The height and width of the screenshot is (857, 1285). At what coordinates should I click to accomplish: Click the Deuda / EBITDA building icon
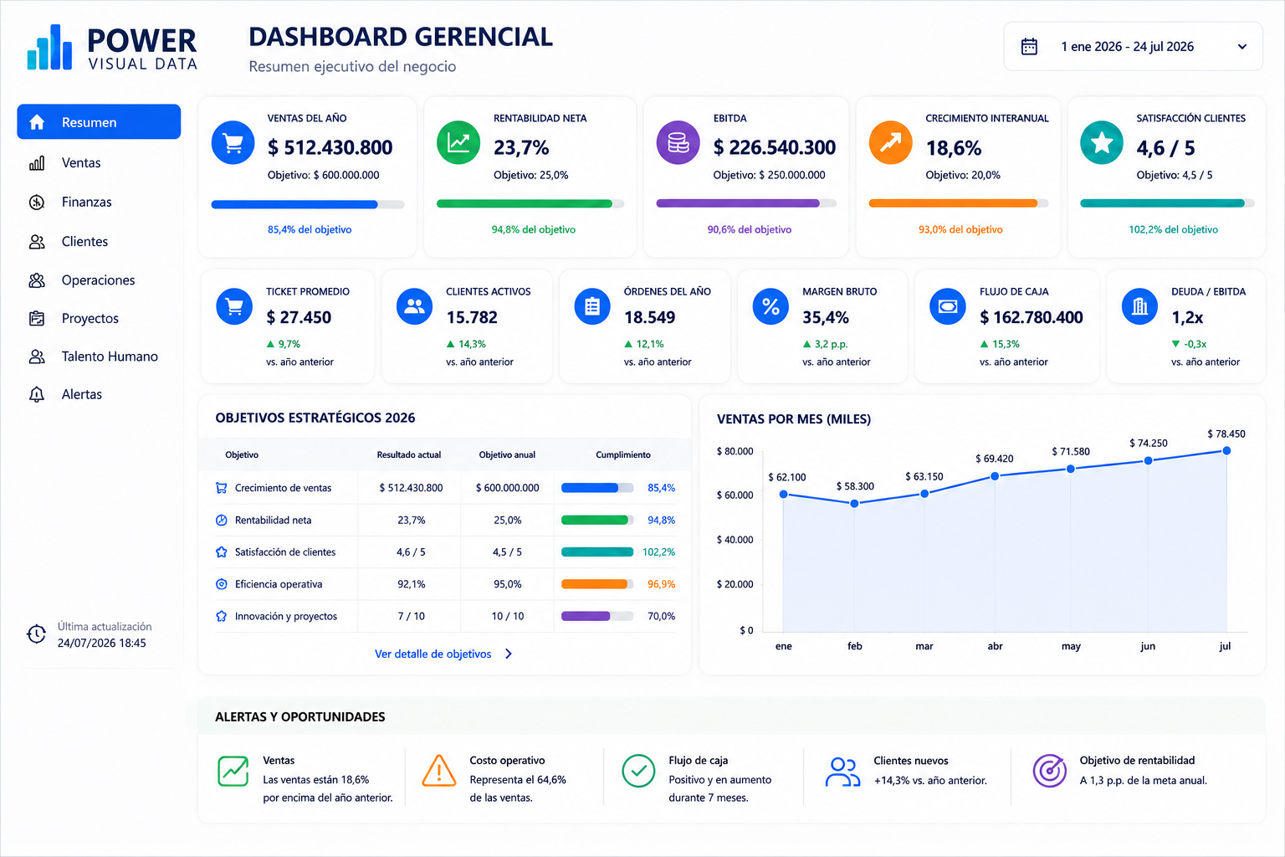point(1139,306)
